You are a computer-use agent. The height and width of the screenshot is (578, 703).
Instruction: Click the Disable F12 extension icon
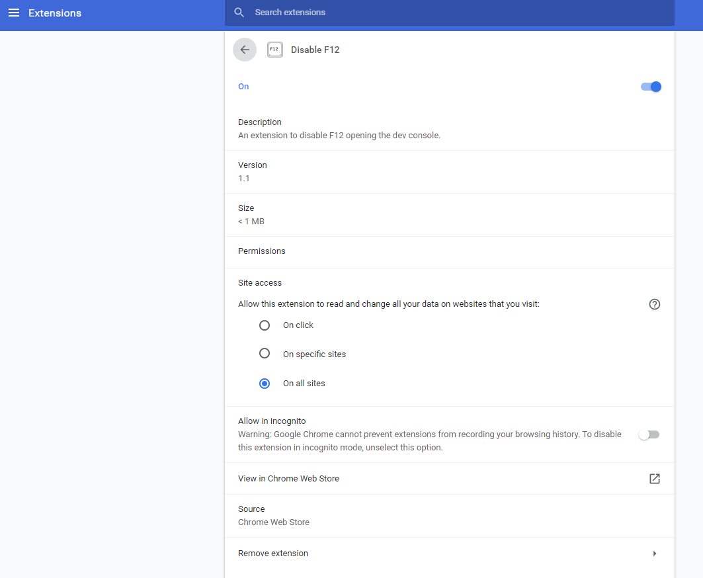(275, 50)
